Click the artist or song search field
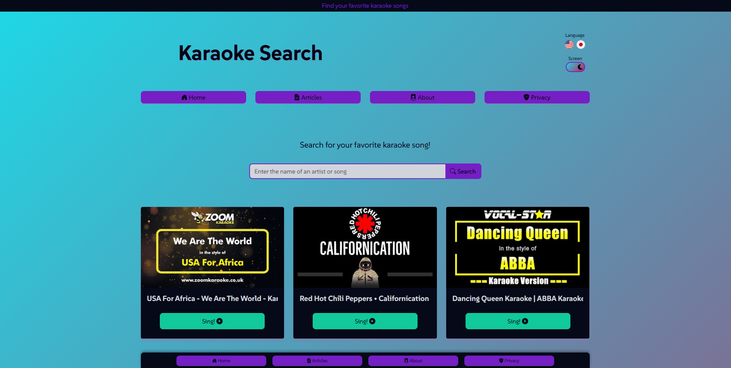 (x=348, y=171)
